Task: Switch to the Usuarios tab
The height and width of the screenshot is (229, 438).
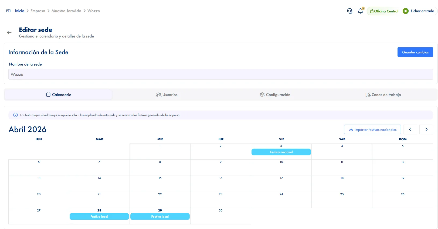Action: (167, 95)
